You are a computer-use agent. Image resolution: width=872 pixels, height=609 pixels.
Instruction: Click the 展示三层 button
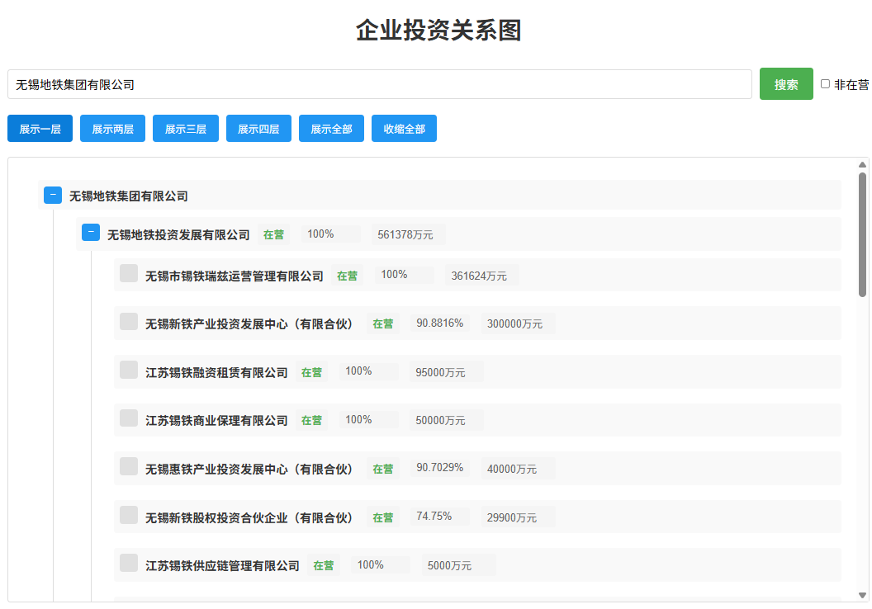click(186, 129)
